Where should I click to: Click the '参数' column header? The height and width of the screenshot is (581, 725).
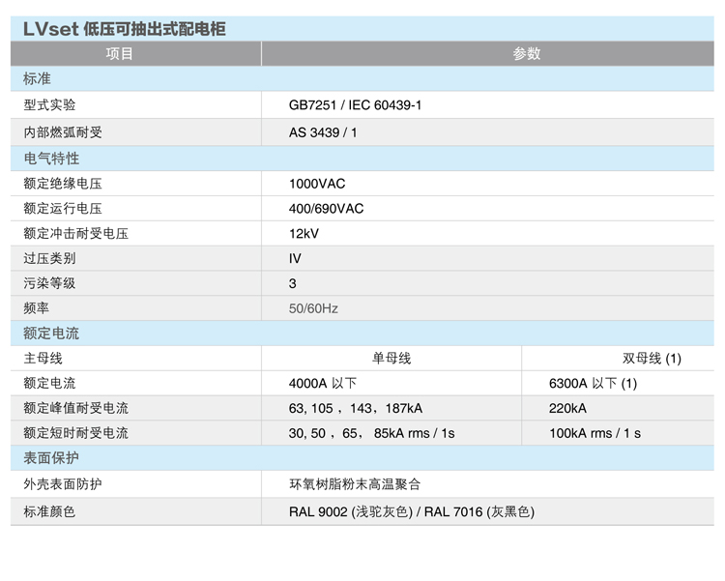click(x=527, y=54)
